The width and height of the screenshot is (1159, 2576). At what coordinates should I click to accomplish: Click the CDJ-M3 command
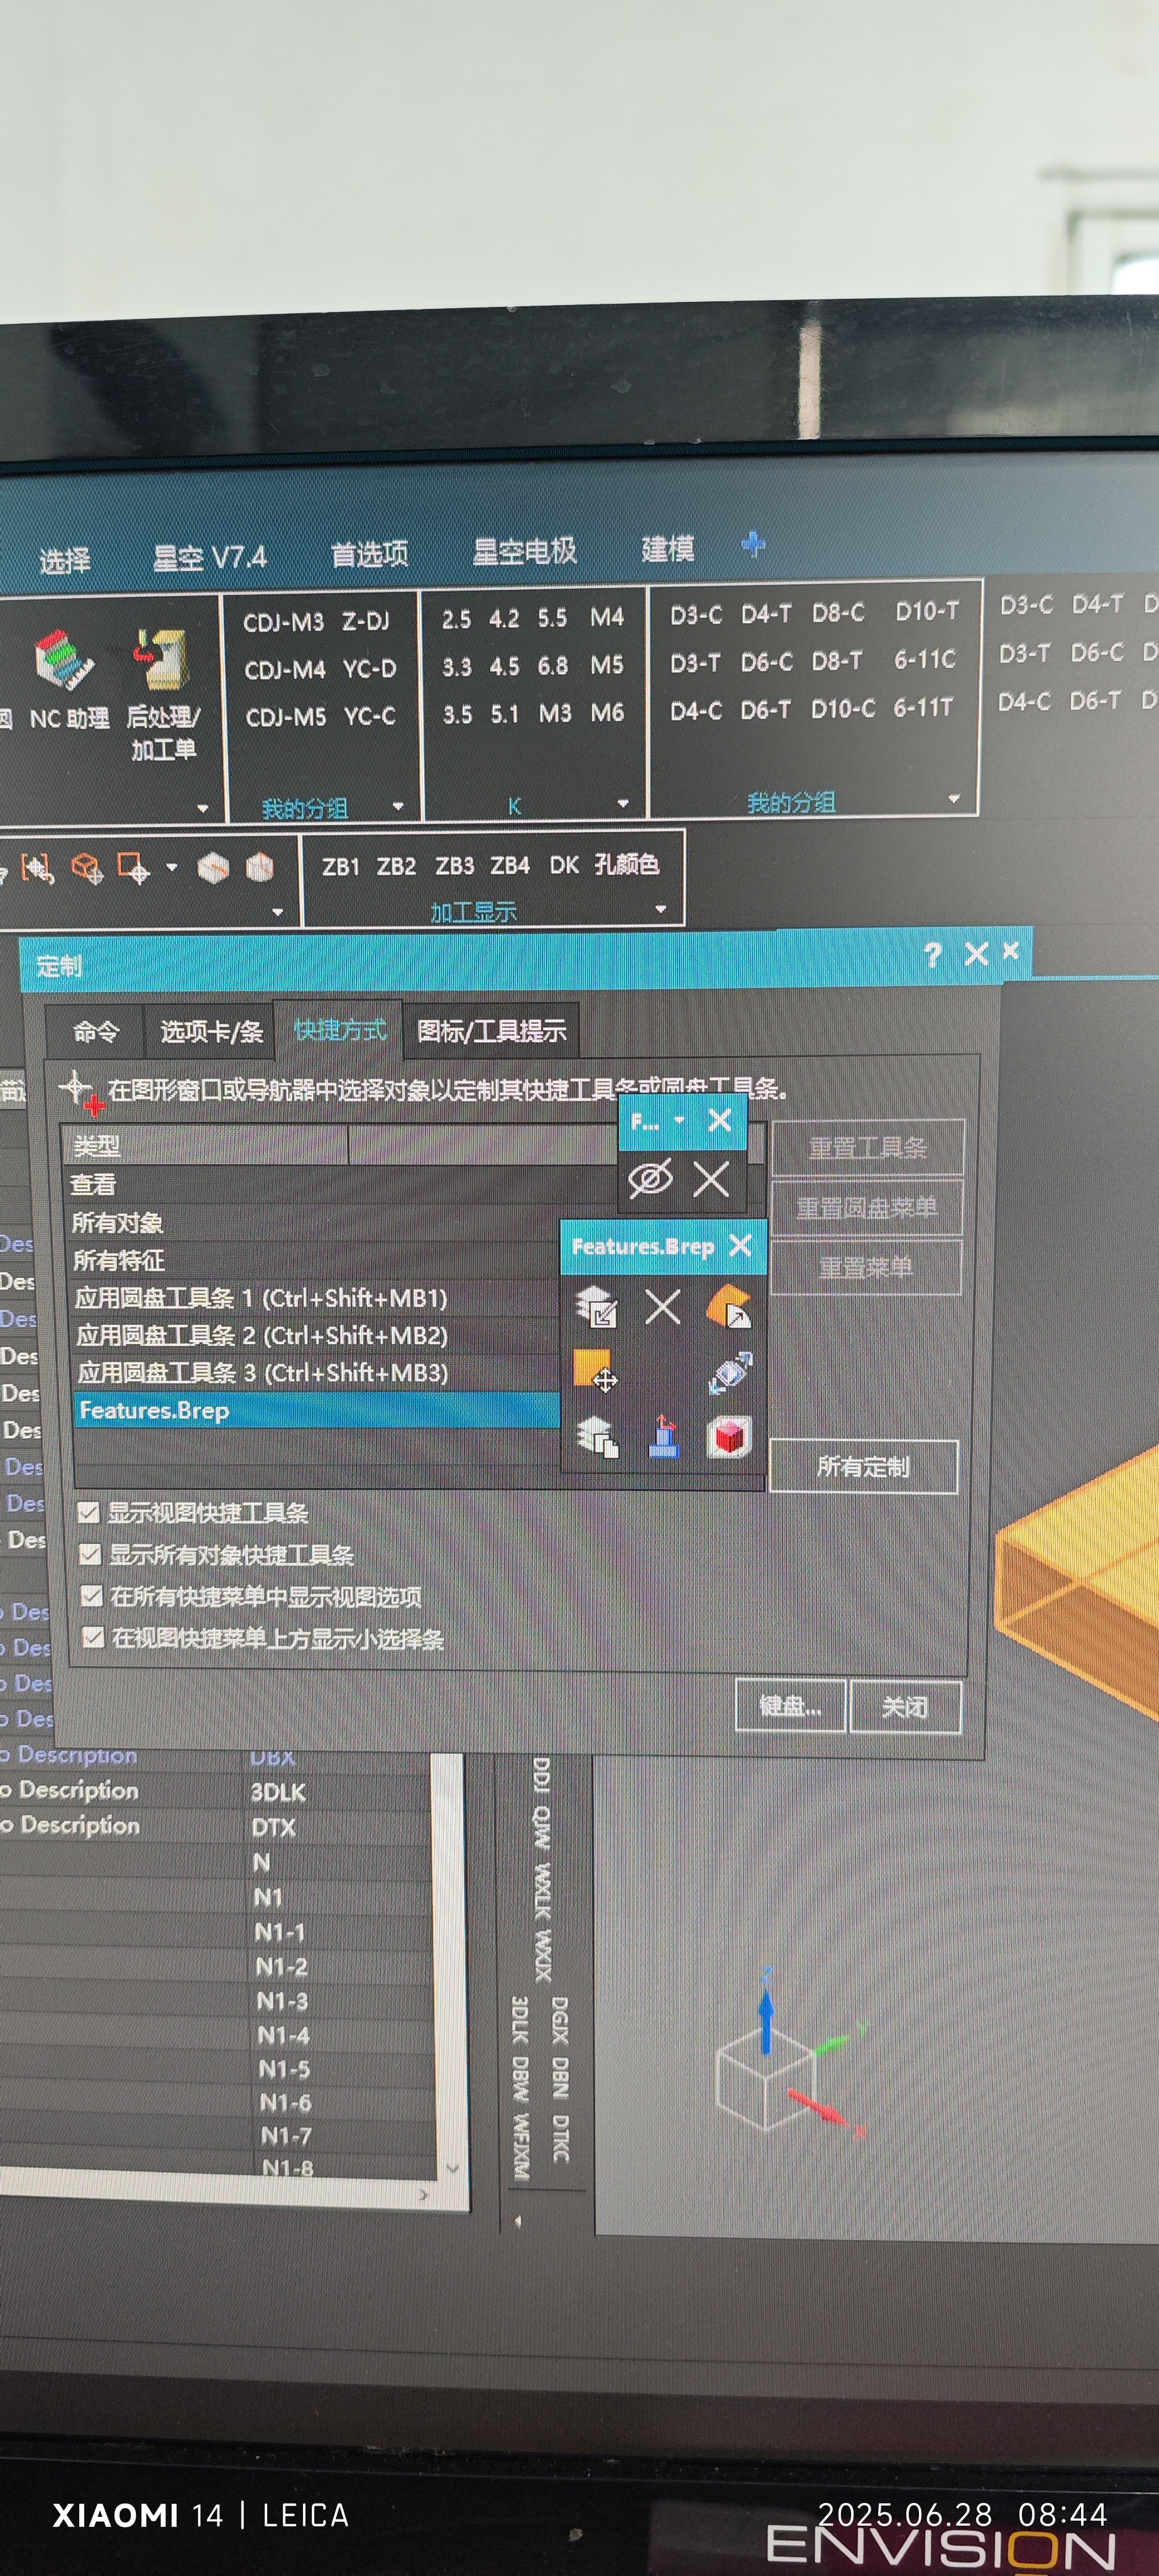283,622
